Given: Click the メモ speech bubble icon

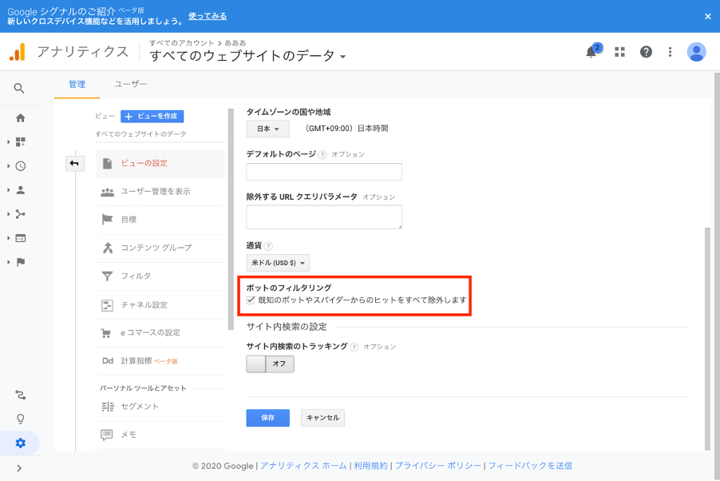Looking at the screenshot, I should coord(106,435).
